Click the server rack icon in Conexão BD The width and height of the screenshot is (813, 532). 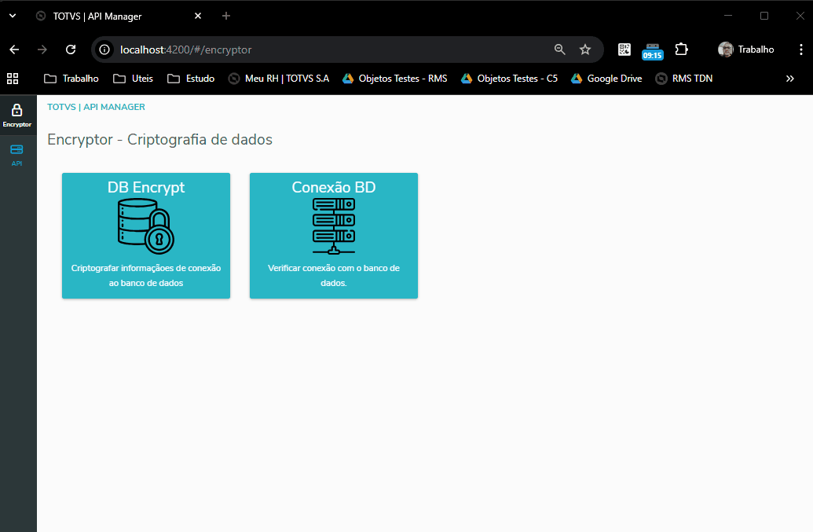click(333, 226)
